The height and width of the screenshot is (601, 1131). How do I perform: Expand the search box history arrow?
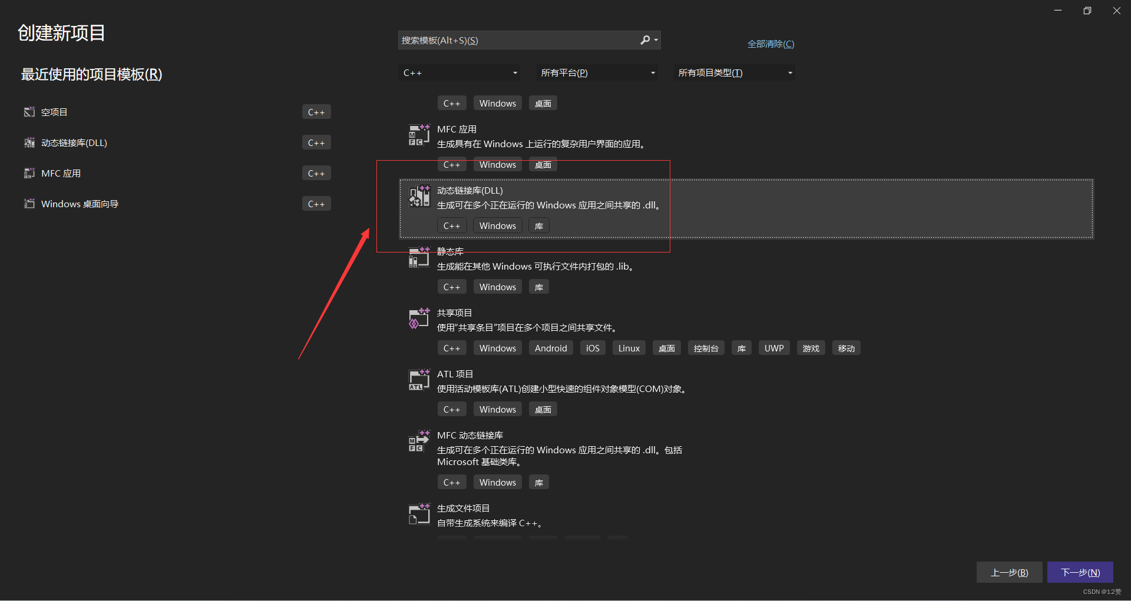pos(656,40)
